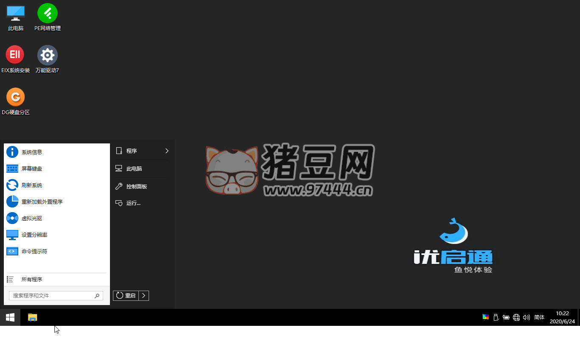The height and width of the screenshot is (339, 580).
Task: Click the USB device tray icon
Action: click(x=496, y=317)
